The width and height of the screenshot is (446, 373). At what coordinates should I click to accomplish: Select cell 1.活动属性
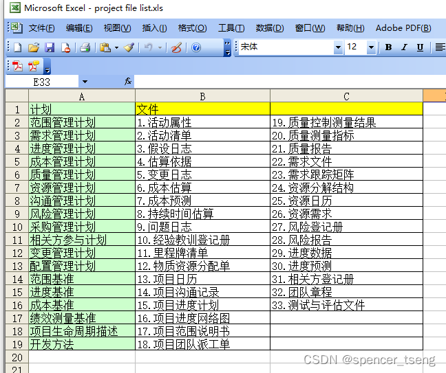pos(202,122)
